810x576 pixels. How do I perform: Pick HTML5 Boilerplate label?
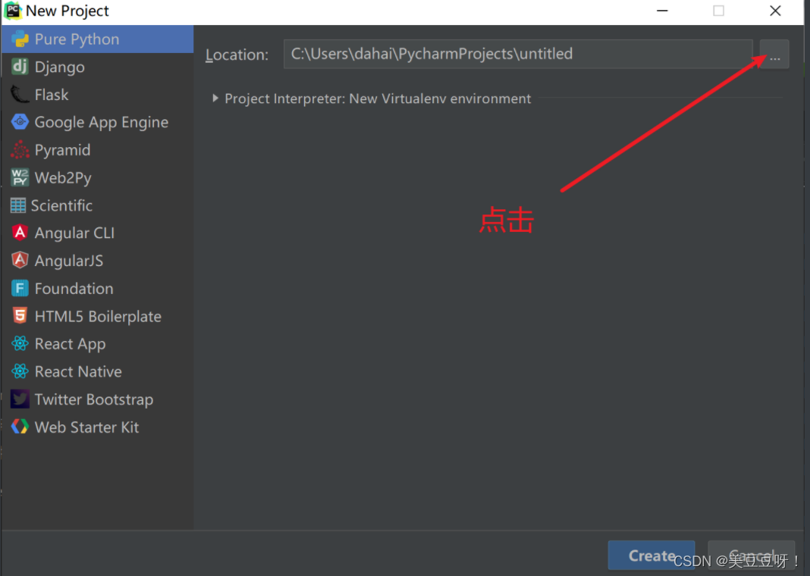tap(98, 316)
